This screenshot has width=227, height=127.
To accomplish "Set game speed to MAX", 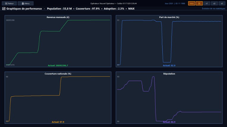I will [x=192, y=3].
